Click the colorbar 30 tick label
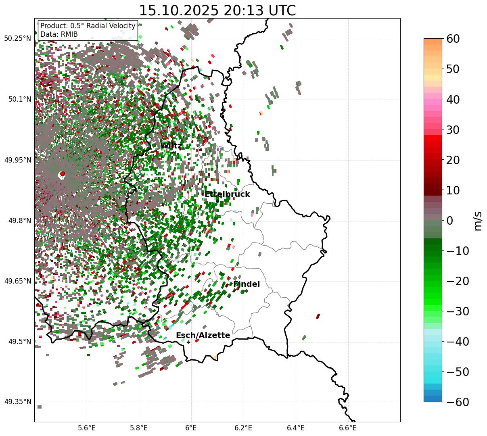This screenshot has width=487, height=436. pyautogui.click(x=452, y=129)
